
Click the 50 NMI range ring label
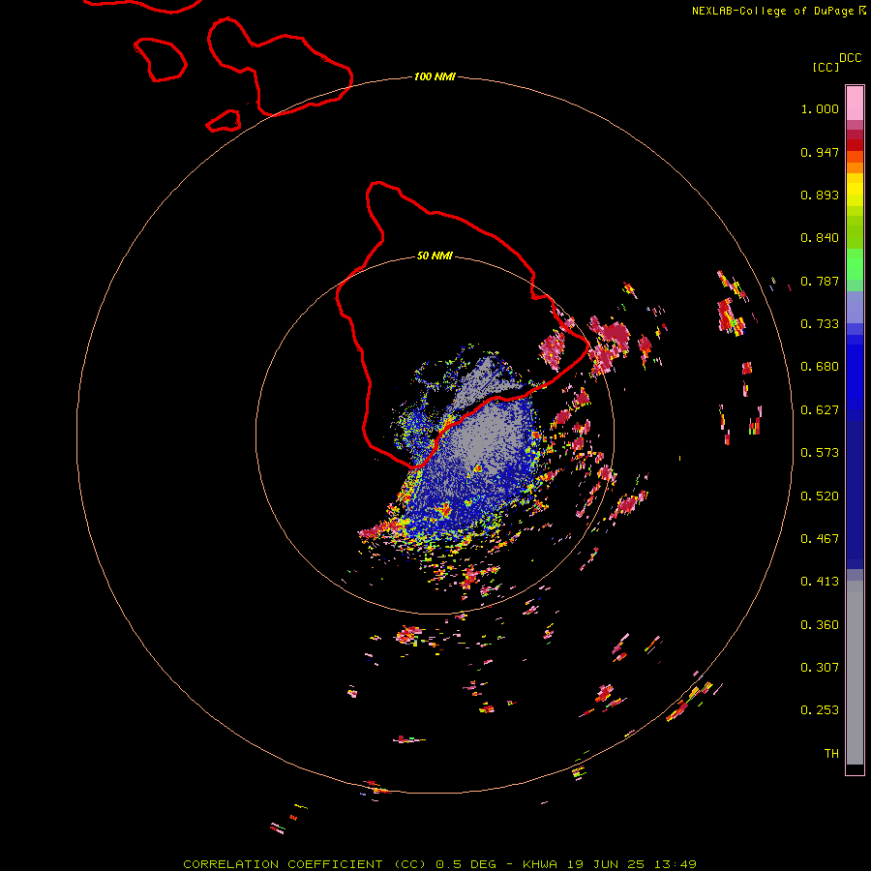point(435,255)
